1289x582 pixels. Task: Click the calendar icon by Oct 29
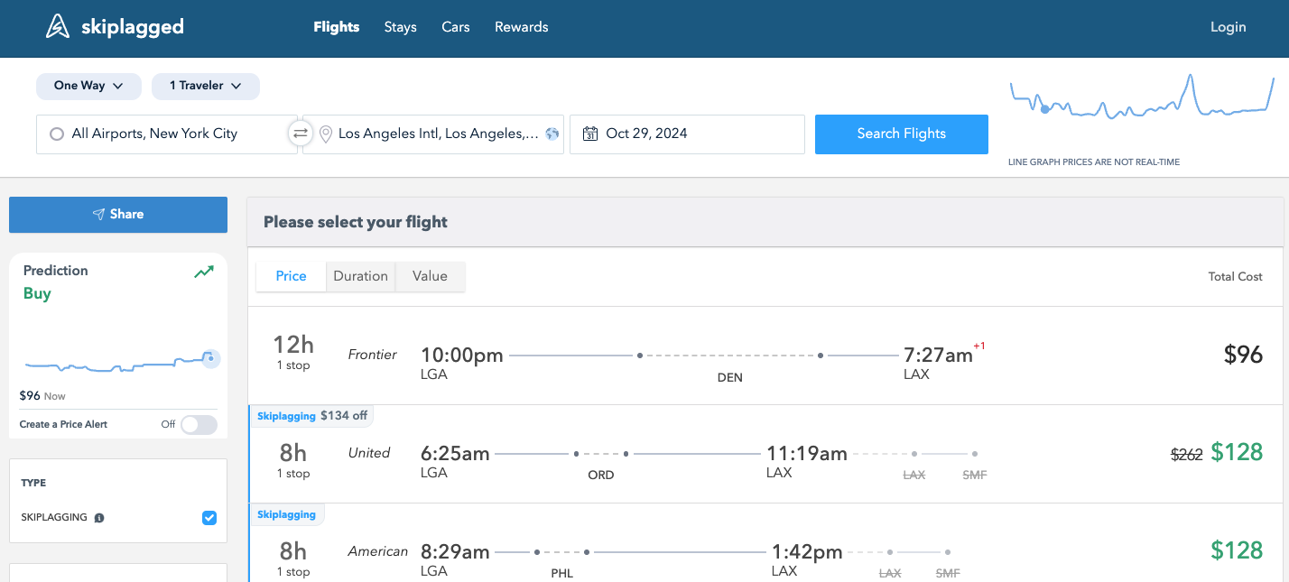(x=590, y=134)
